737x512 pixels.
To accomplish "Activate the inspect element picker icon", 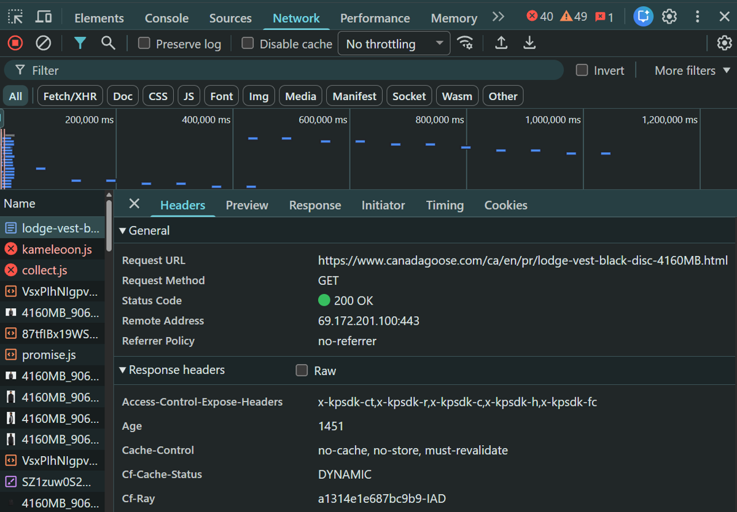I will pyautogui.click(x=15, y=17).
